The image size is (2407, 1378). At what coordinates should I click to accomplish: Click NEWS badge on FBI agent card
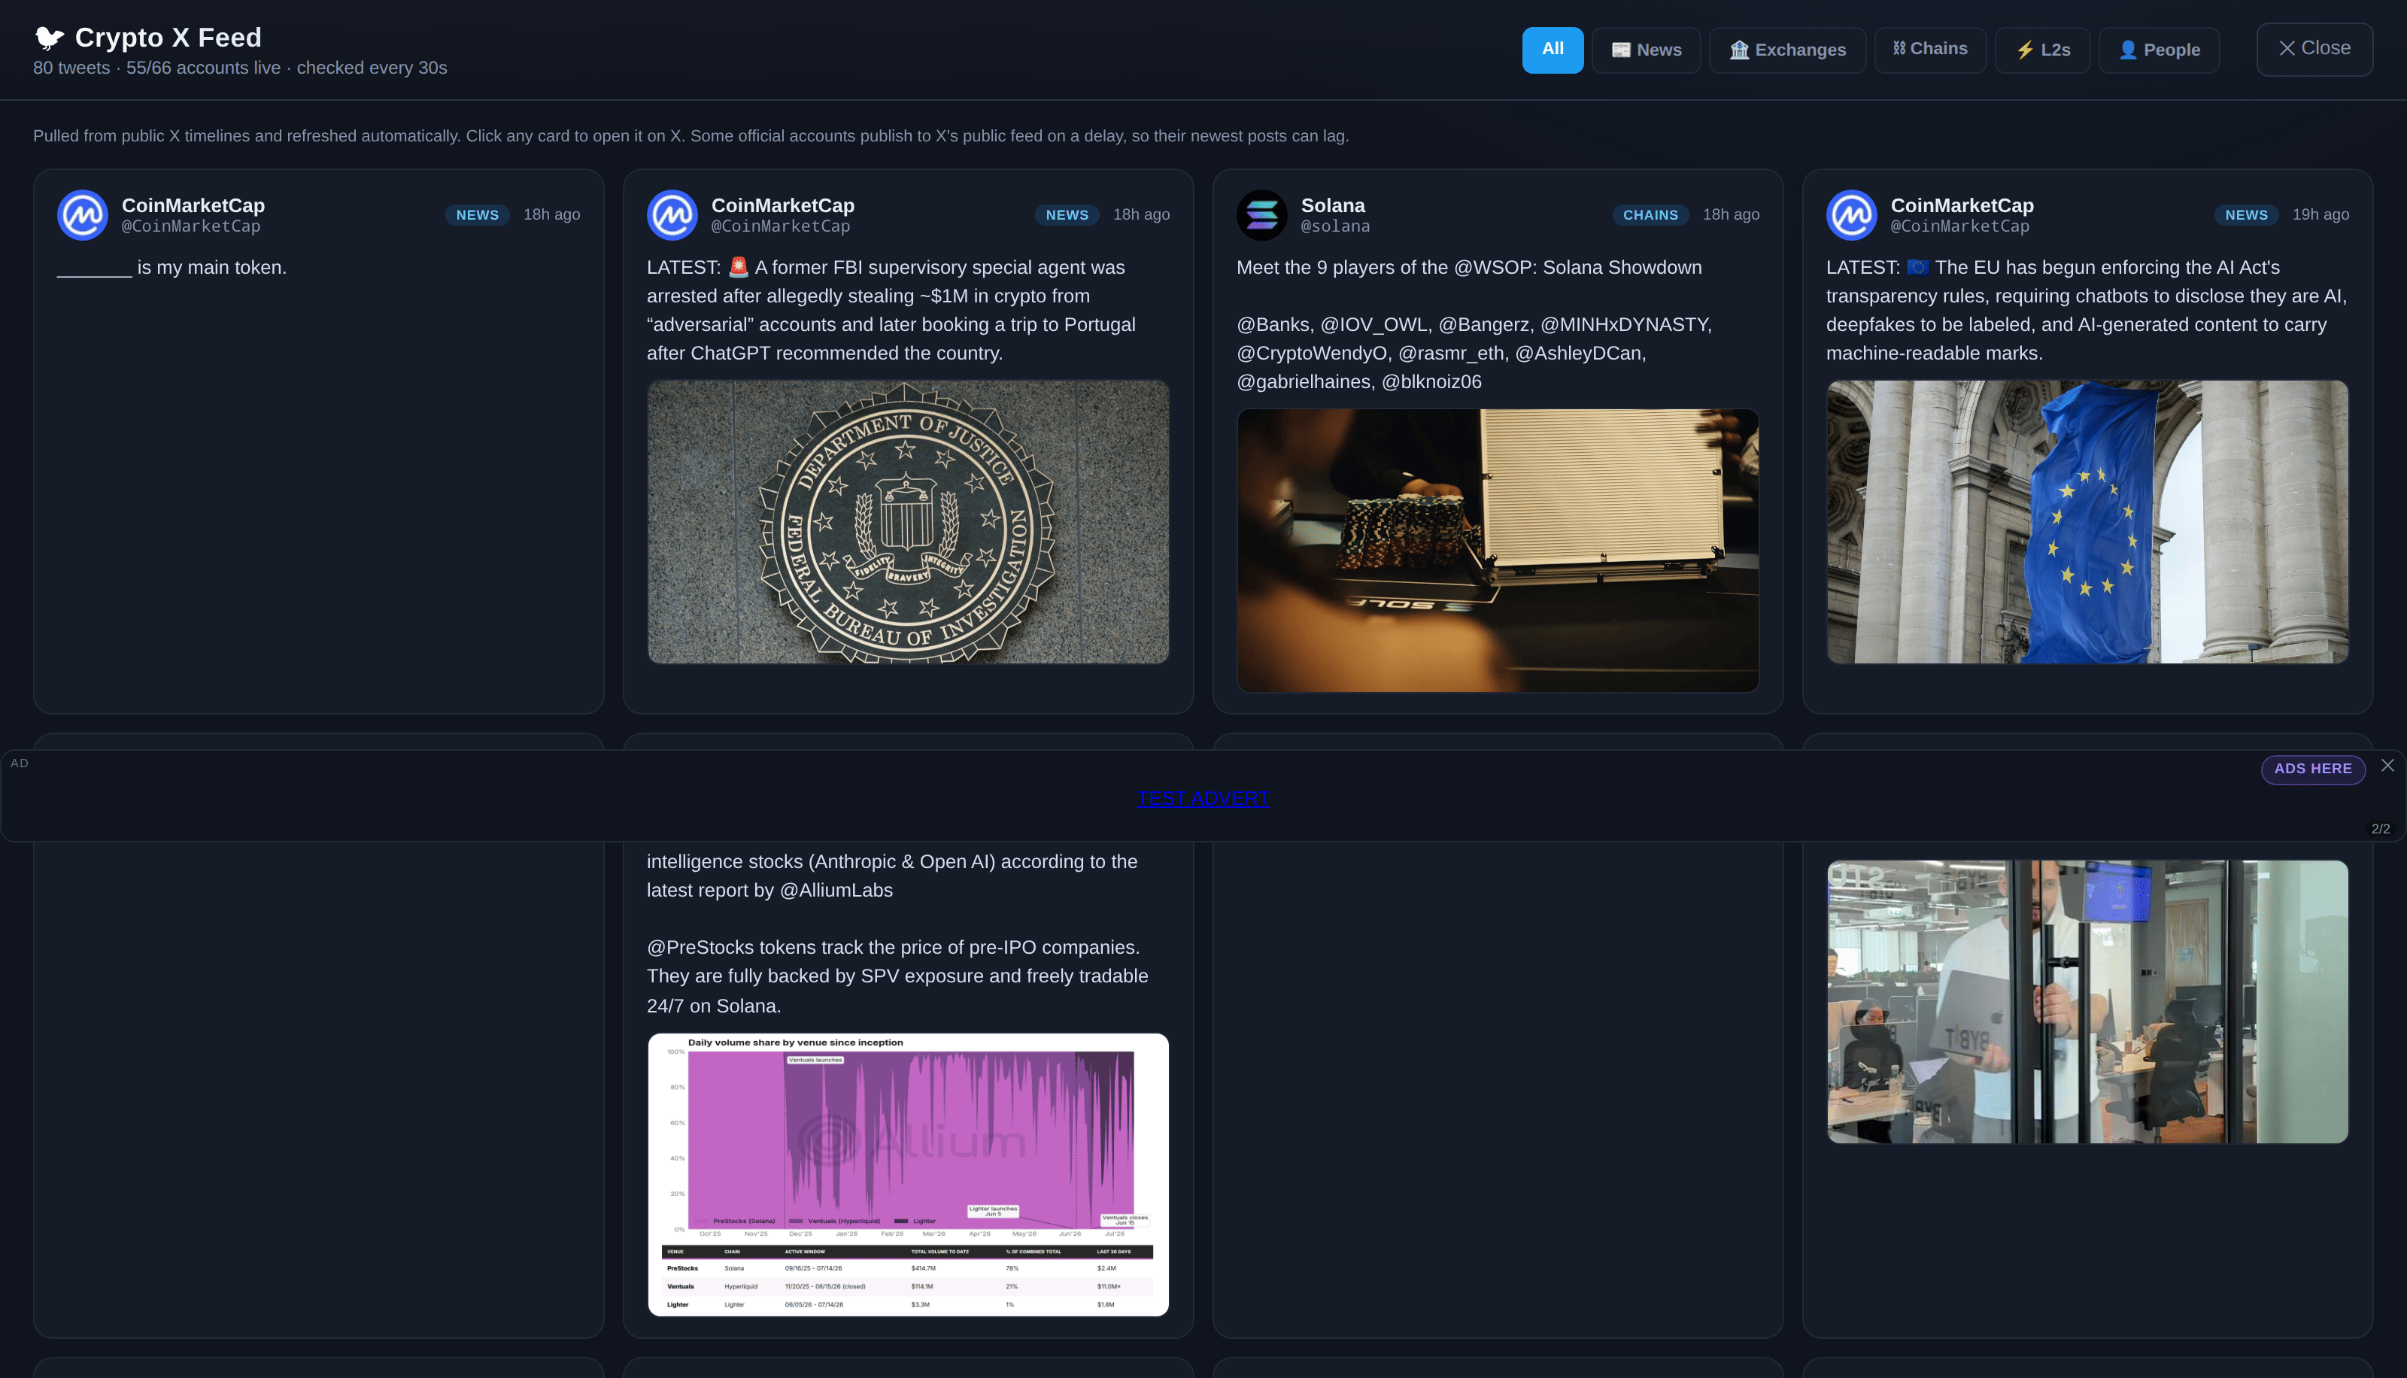pos(1067,215)
